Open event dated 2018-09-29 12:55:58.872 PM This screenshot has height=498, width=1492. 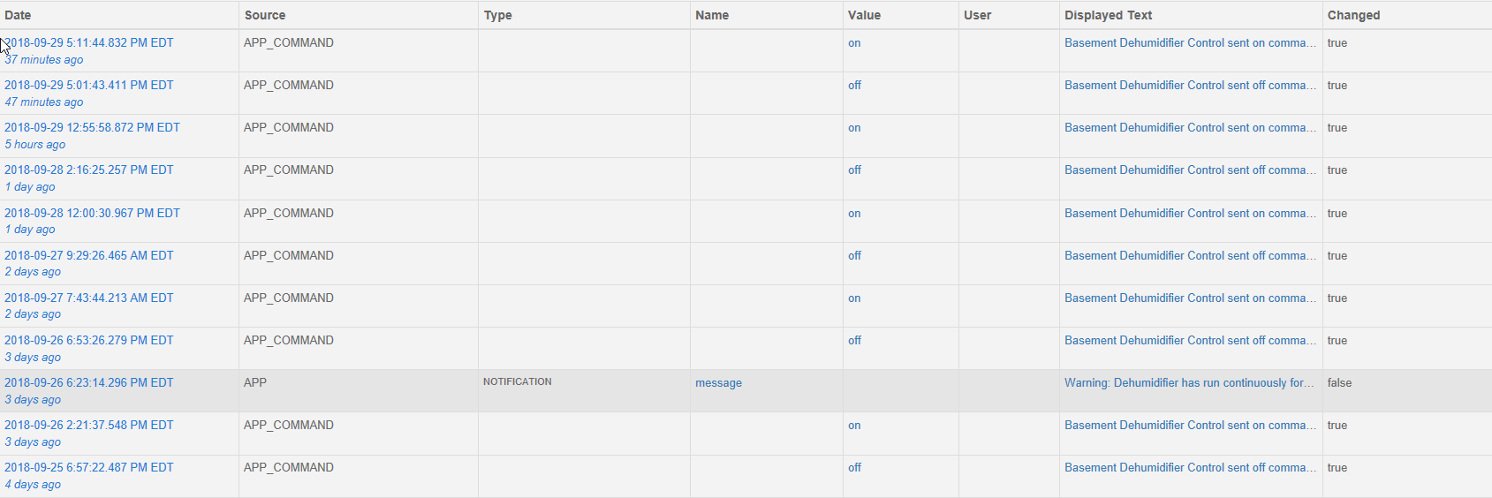tap(92, 127)
